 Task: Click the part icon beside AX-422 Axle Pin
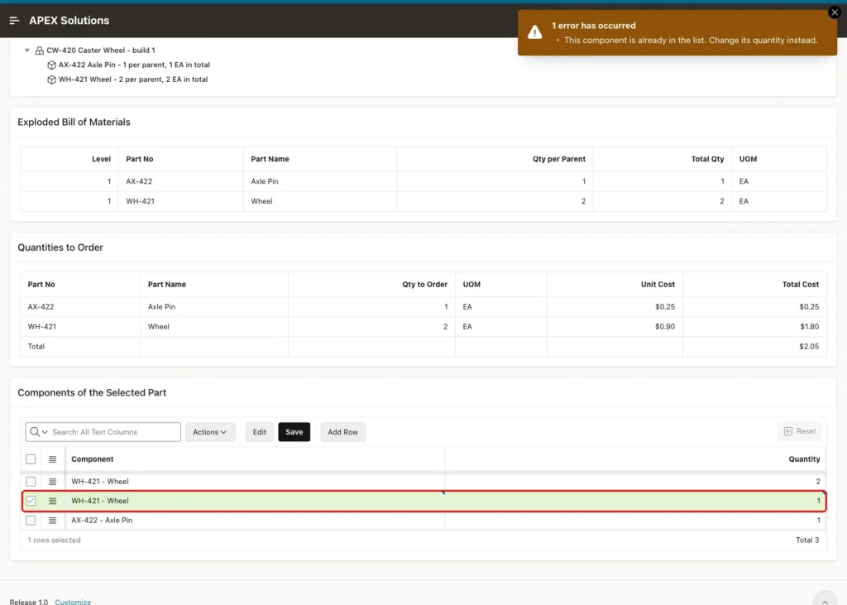(x=51, y=65)
